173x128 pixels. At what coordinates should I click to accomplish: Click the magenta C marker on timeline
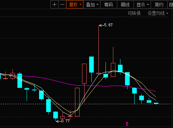(127, 124)
